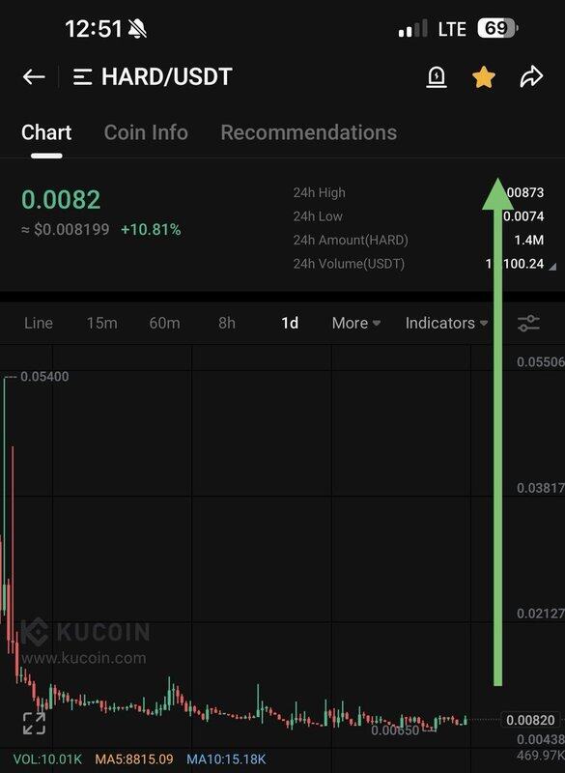The image size is (565, 773).
Task: Open the Indicators dropdown
Action: tap(447, 323)
